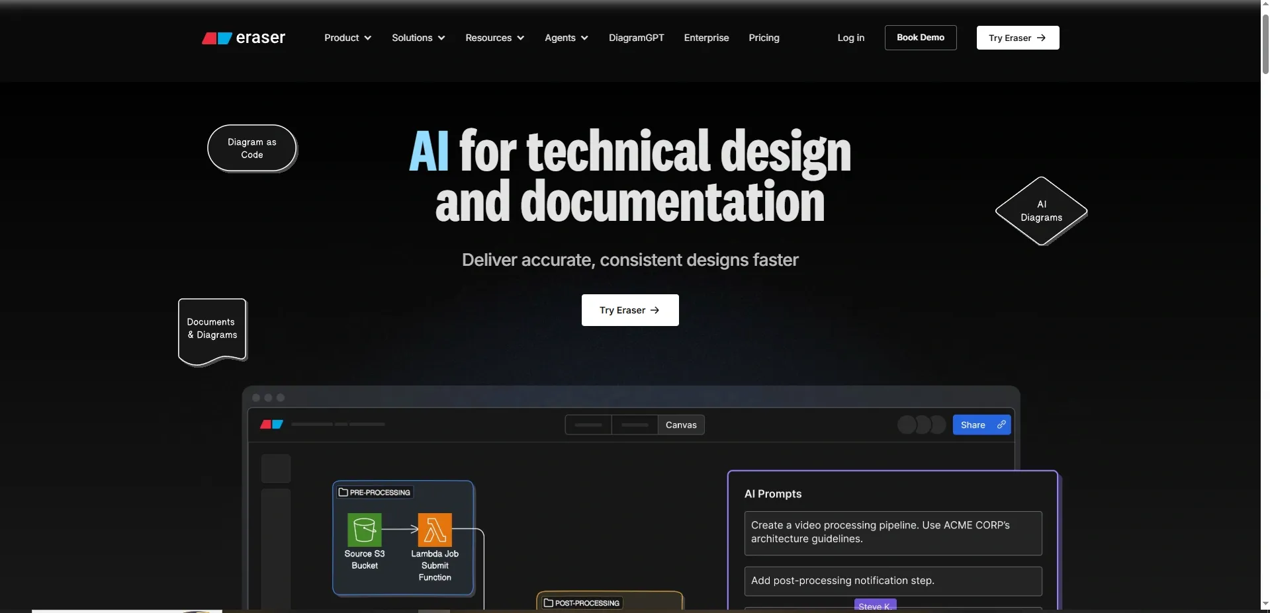
Task: Click the Book Demo button
Action: click(920, 38)
